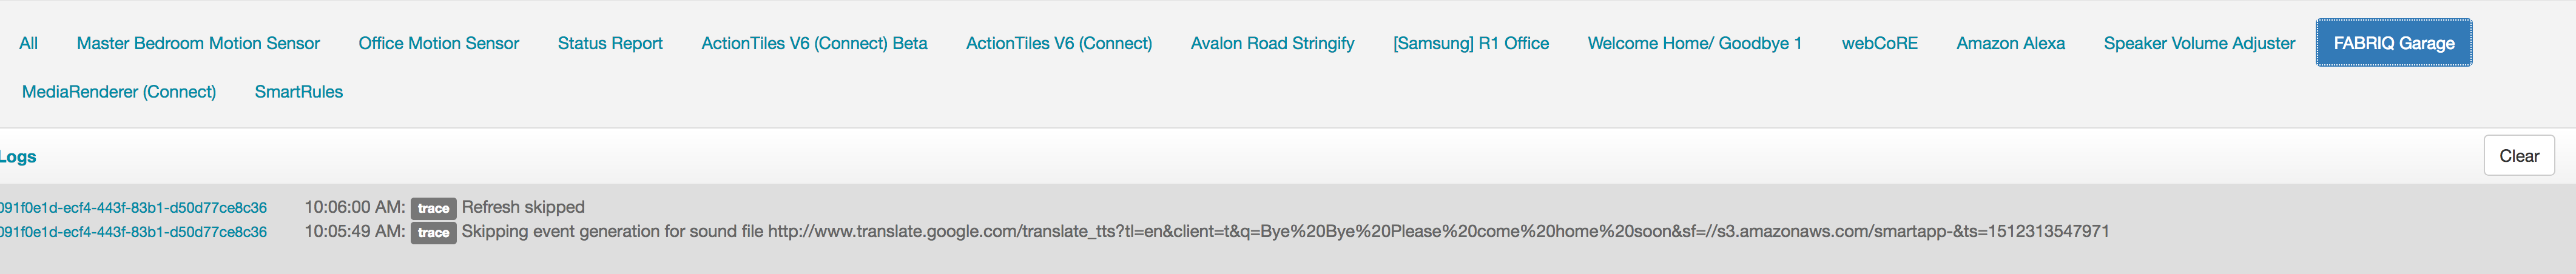Click trace badge beside Skipping event generation
The height and width of the screenshot is (274, 2576).
433,232
